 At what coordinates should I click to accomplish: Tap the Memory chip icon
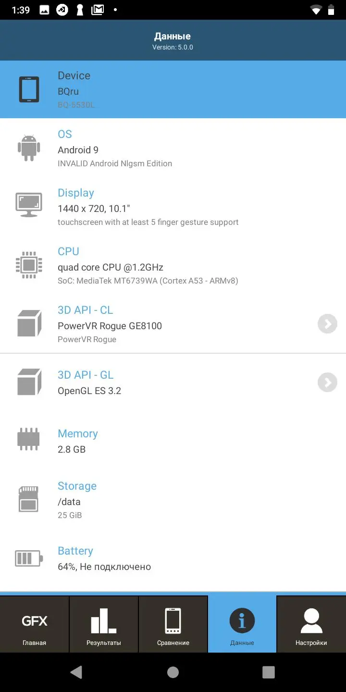[x=29, y=439]
